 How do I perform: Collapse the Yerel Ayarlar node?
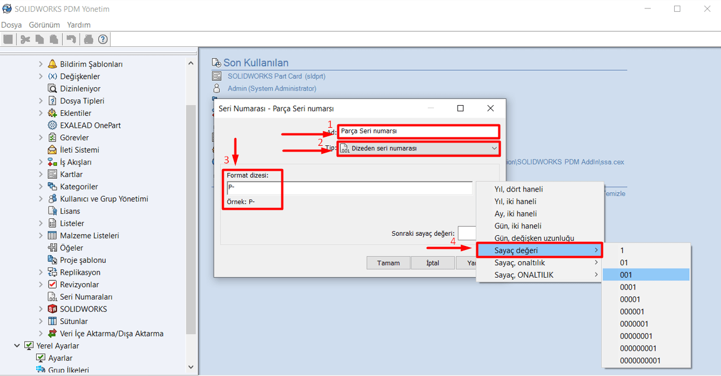16,345
